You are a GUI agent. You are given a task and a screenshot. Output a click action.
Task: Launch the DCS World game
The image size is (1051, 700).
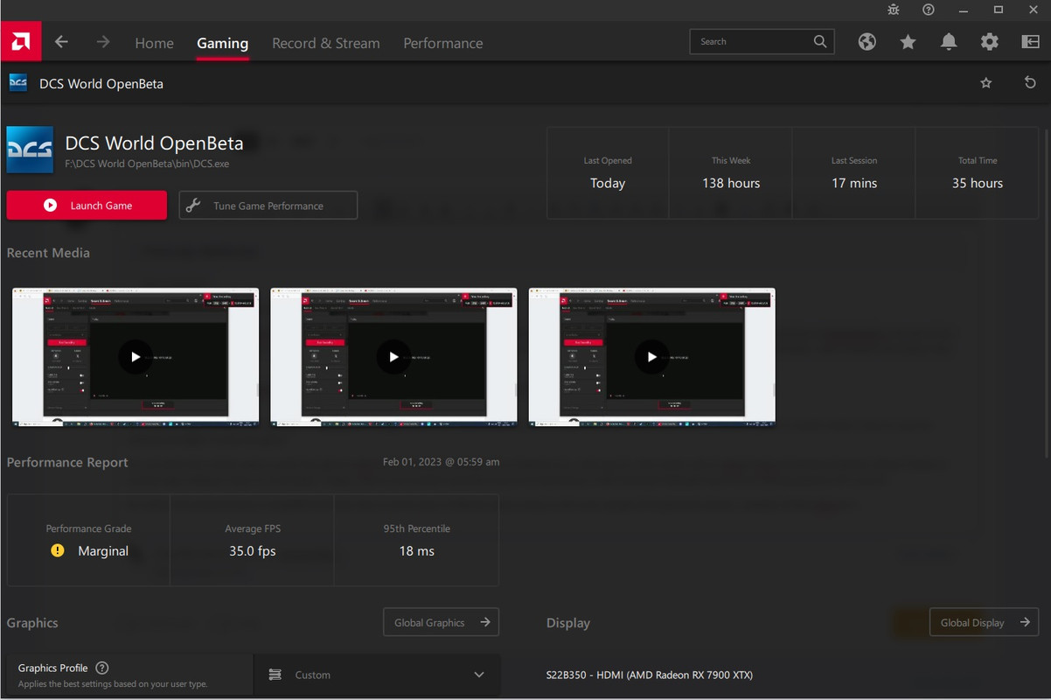pos(87,206)
